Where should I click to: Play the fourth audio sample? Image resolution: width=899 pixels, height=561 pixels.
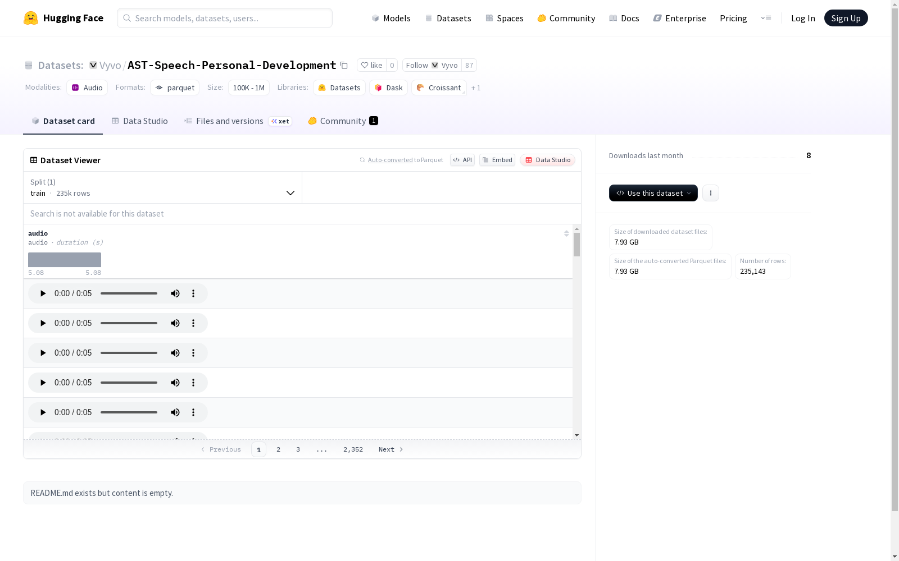tap(43, 383)
